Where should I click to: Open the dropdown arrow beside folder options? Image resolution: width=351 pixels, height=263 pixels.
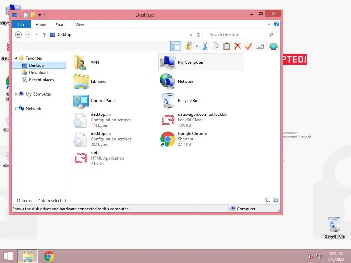(197, 46)
